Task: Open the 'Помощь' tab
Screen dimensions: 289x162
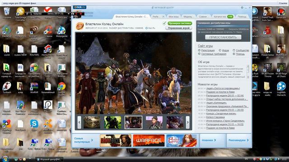Action: coord(242,17)
